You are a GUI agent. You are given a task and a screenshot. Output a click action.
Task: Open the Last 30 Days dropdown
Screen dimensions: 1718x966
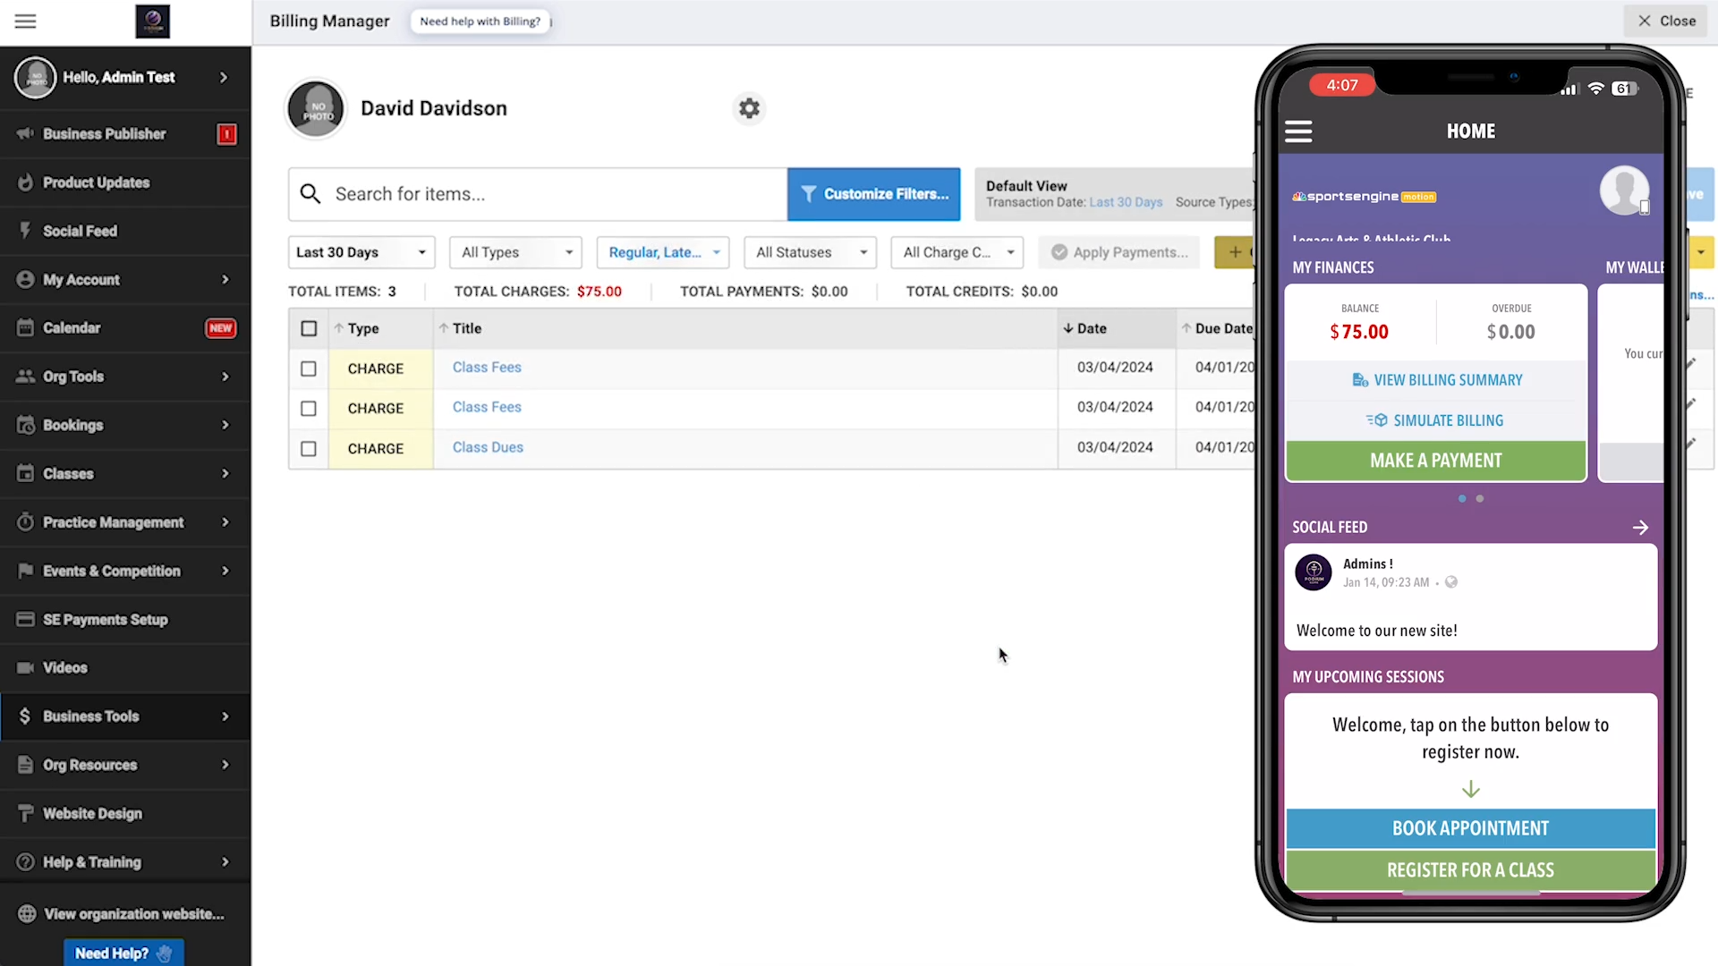pos(361,252)
